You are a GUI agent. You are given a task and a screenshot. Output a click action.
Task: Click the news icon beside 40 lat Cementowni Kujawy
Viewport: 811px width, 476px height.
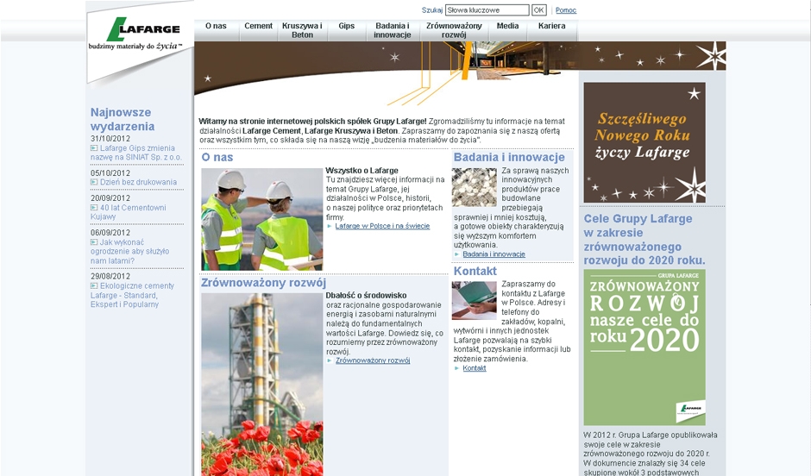click(94, 208)
